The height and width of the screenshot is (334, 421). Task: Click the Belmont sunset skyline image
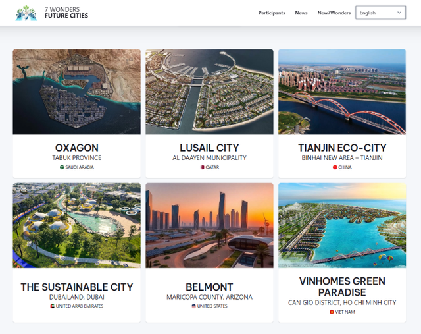(x=209, y=225)
